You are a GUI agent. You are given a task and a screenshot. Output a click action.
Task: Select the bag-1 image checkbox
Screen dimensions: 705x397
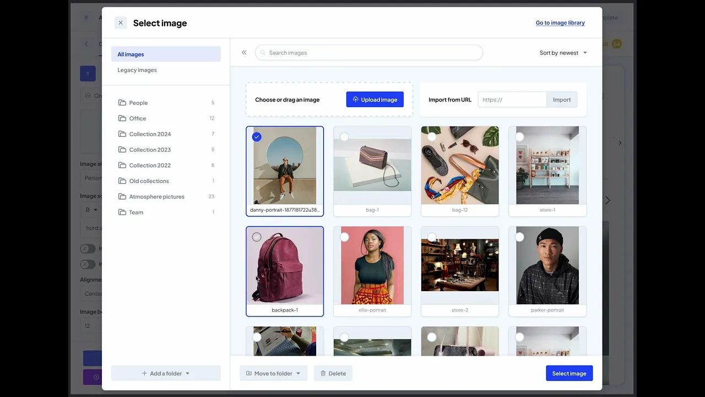click(x=344, y=137)
